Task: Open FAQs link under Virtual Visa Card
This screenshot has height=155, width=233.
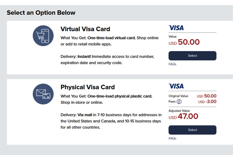Action: pos(172,64)
